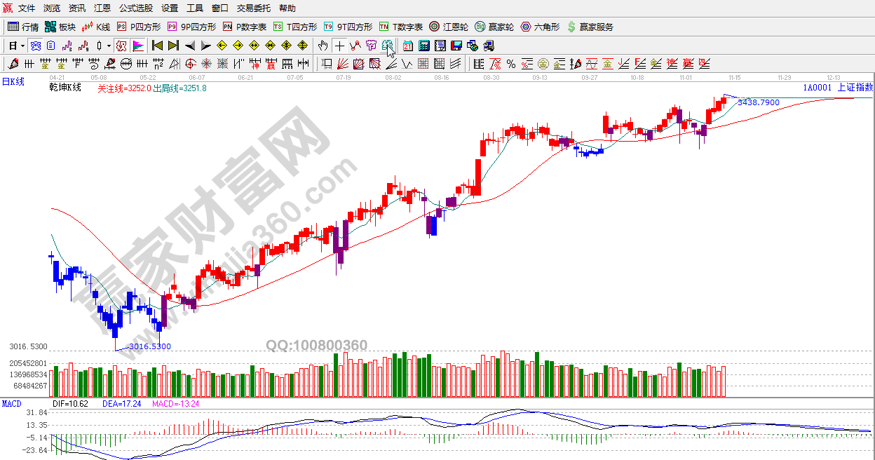Click the red floppy disk save icon
This screenshot has width=875, height=460.
[456, 46]
